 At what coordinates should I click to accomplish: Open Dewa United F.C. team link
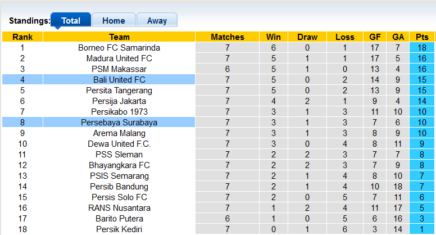119,144
